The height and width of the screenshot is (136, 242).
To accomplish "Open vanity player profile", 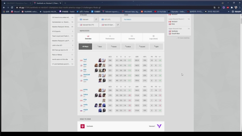I will [x=85, y=105].
